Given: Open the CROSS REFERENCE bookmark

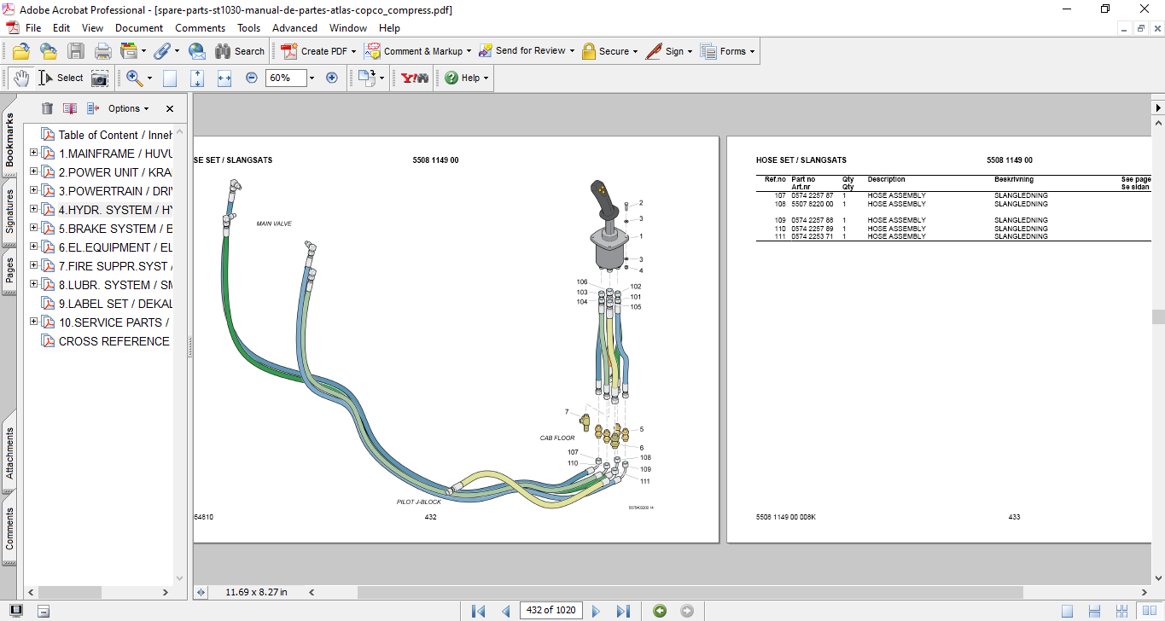Looking at the screenshot, I should pos(114,341).
